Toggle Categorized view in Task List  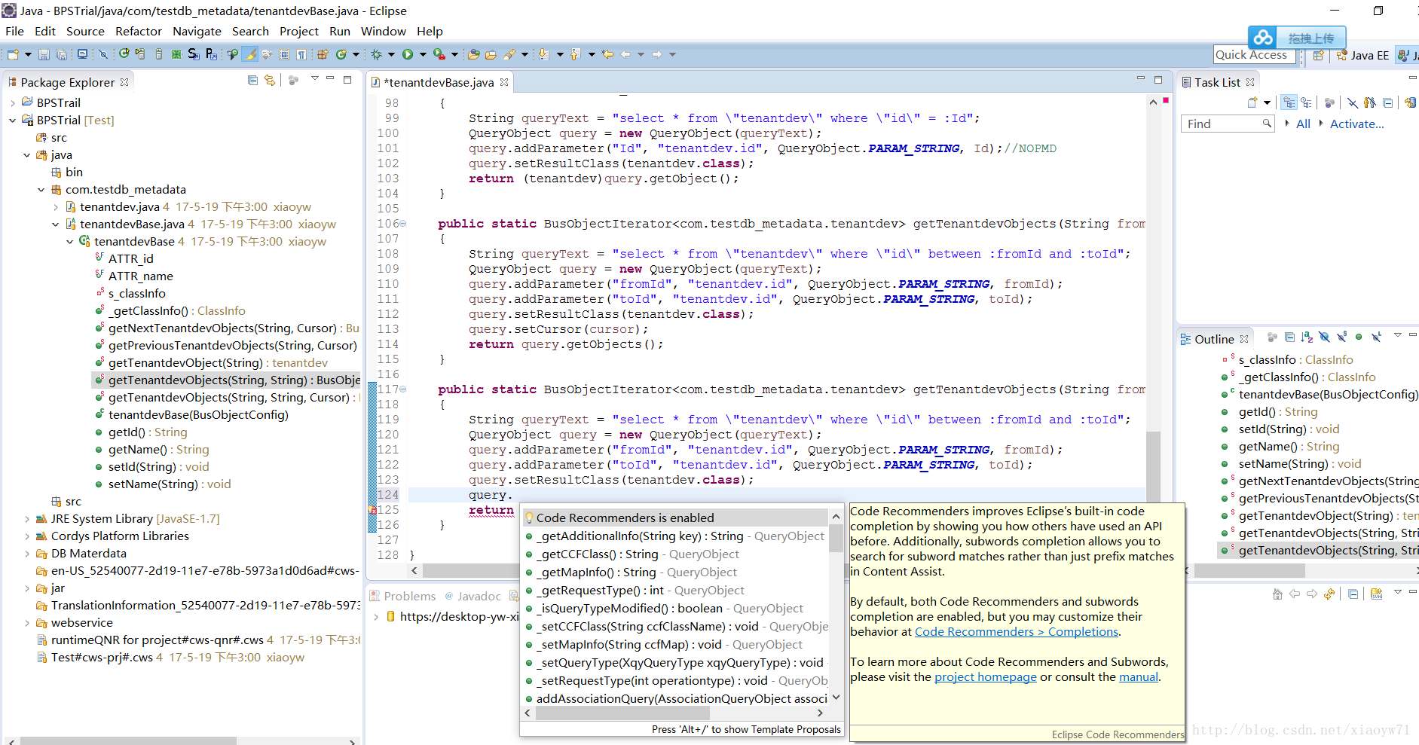click(1289, 102)
